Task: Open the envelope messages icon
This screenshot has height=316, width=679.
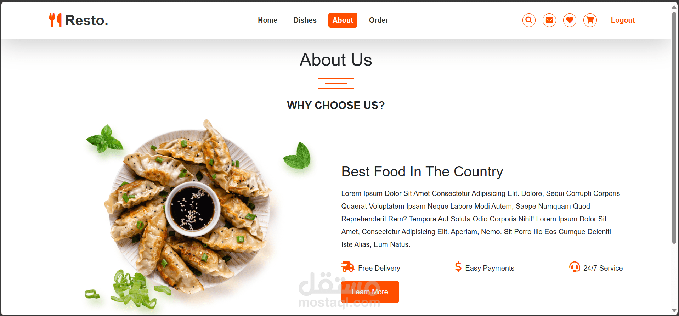Action: pos(549,20)
